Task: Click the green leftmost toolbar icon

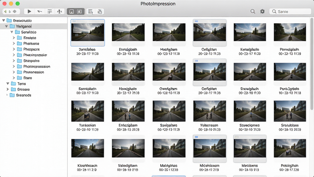Action: pos(6,11)
